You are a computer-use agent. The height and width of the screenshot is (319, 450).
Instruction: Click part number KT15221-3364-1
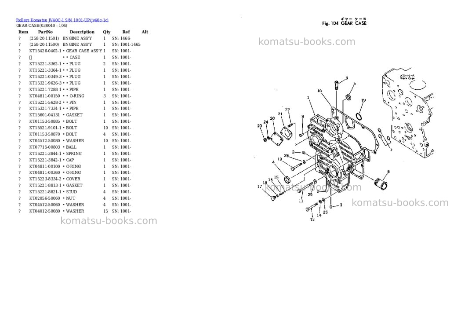click(45, 70)
